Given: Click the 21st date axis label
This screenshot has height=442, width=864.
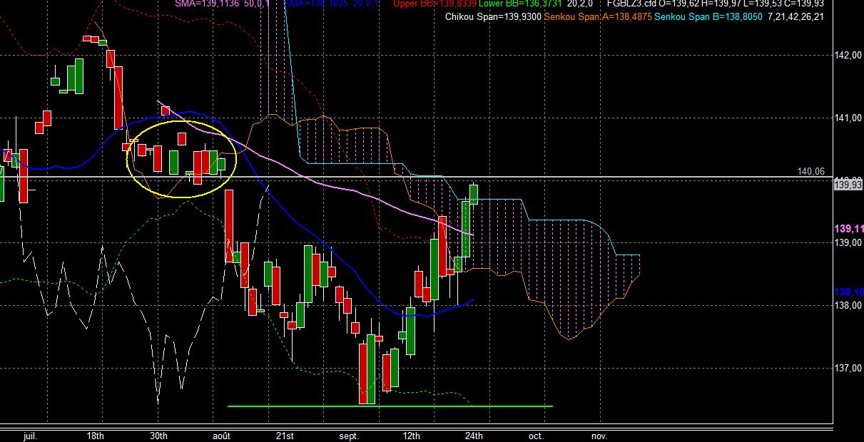Looking at the screenshot, I should 285,436.
